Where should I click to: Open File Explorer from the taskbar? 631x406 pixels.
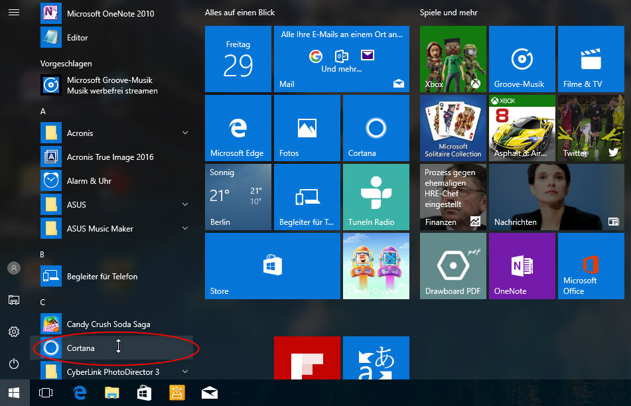112,393
